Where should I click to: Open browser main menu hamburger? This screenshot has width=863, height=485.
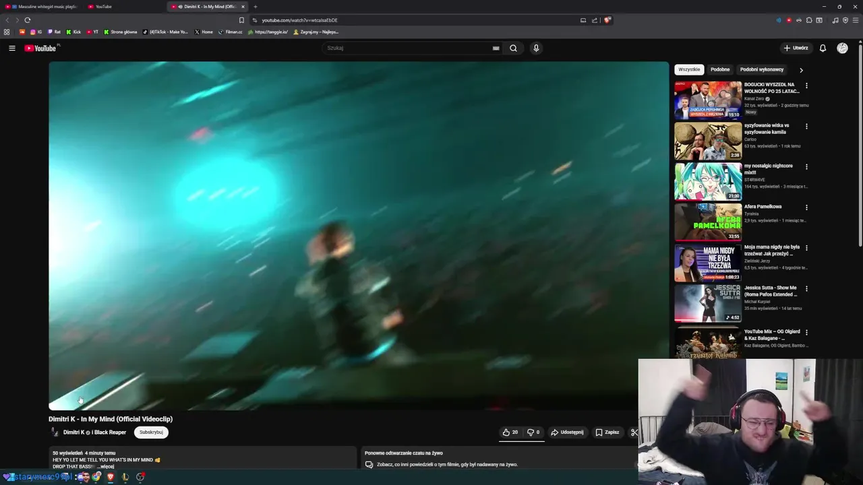855,20
